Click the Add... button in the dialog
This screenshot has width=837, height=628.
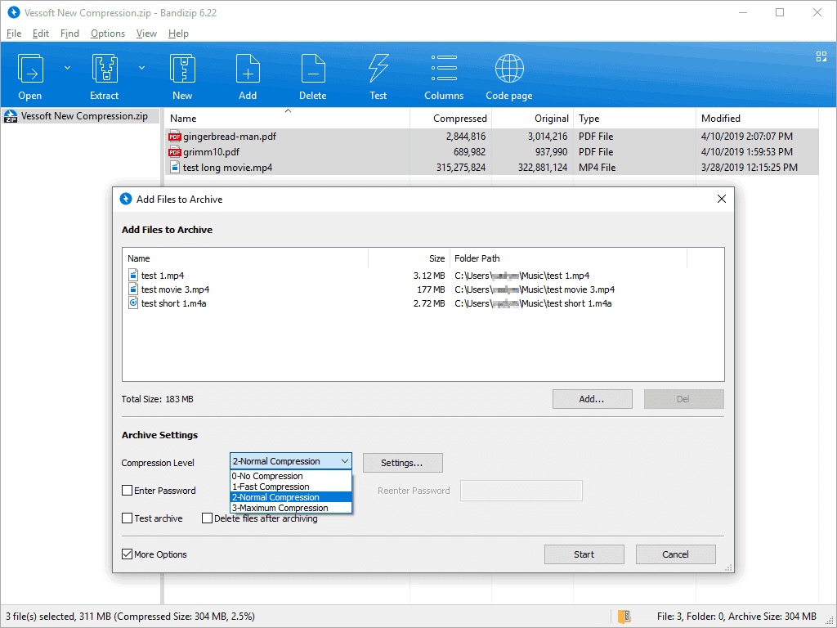592,399
